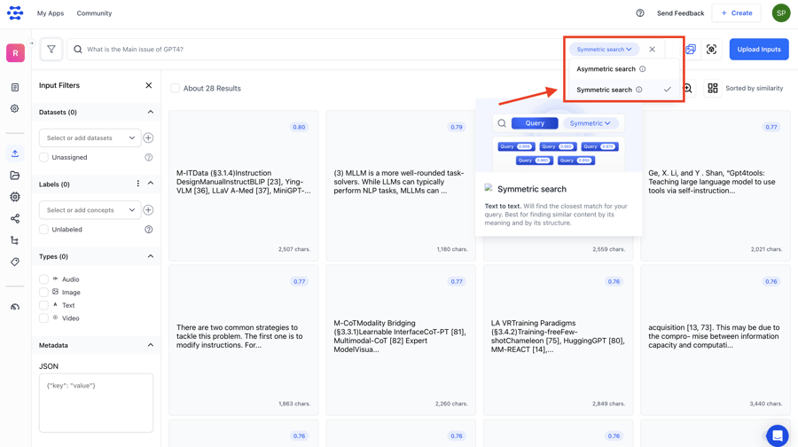Add a dataset with the plus icon
This screenshot has height=447, width=798.
tap(148, 138)
